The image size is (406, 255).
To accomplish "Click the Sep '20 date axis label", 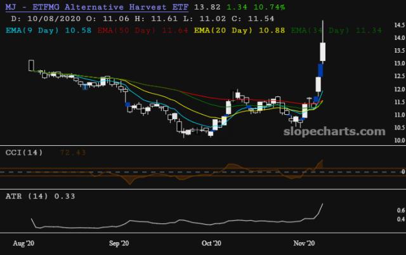I will pos(119,244).
